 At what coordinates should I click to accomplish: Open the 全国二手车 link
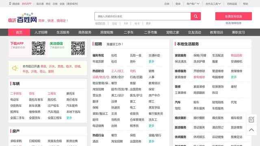pyautogui.click(x=17, y=118)
